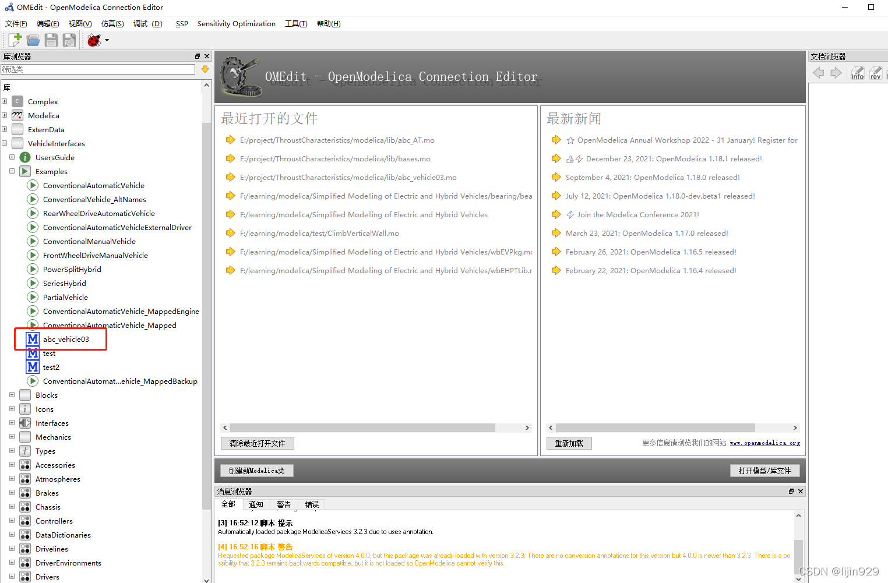
Task: Click the 打开模型/库文件 button
Action: [764, 470]
